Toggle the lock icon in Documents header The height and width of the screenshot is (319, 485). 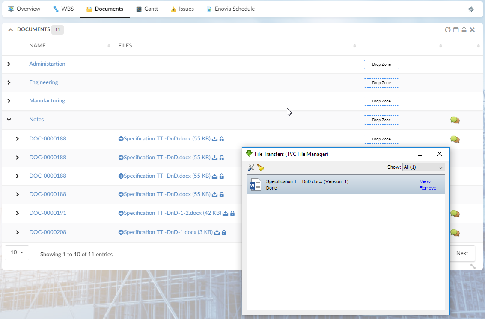coord(464,30)
